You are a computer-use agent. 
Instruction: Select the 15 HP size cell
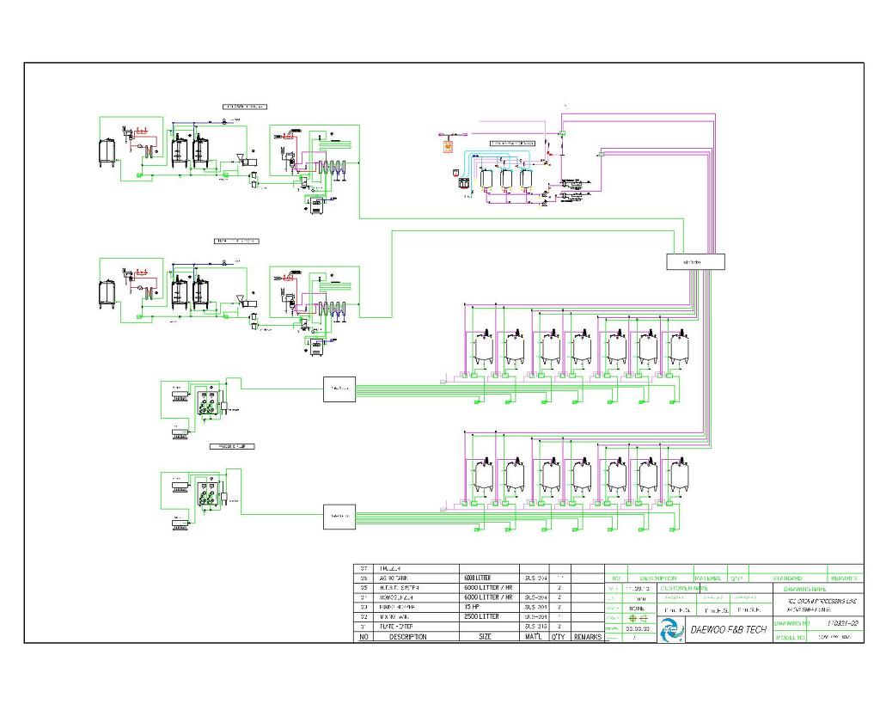(x=489, y=607)
